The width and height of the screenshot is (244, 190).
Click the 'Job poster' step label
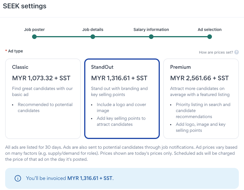[x=34, y=30]
